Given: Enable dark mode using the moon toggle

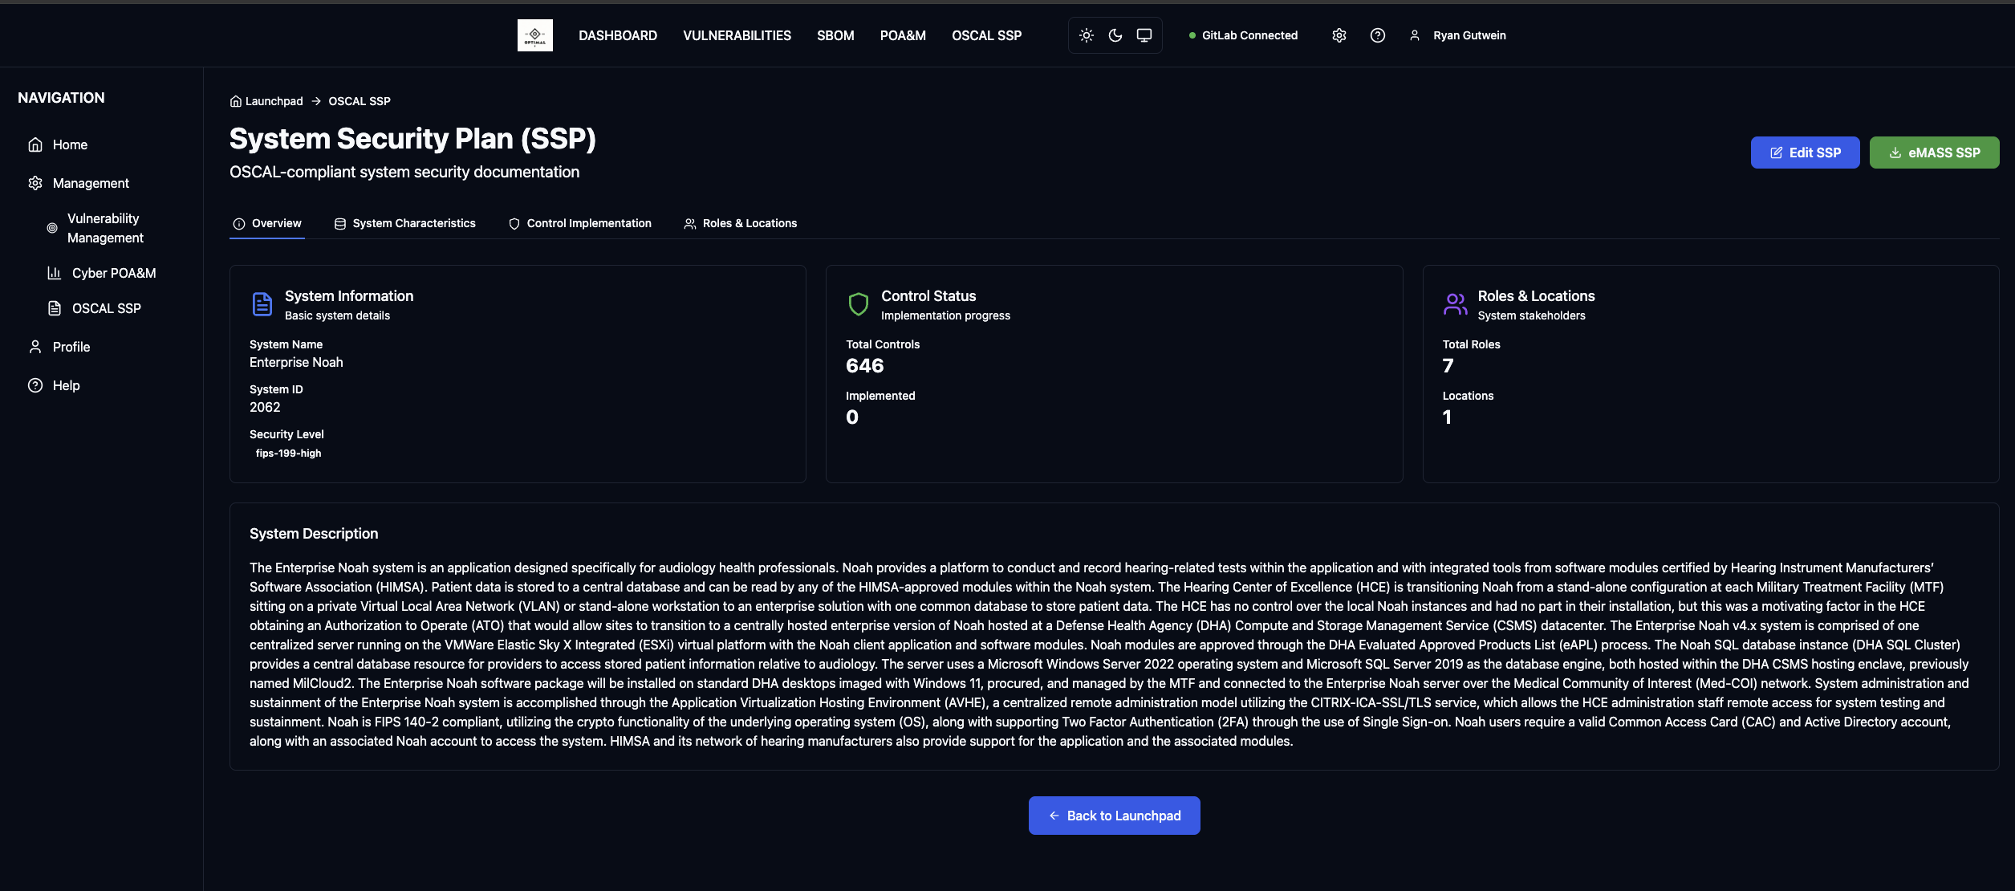Looking at the screenshot, I should (x=1115, y=35).
